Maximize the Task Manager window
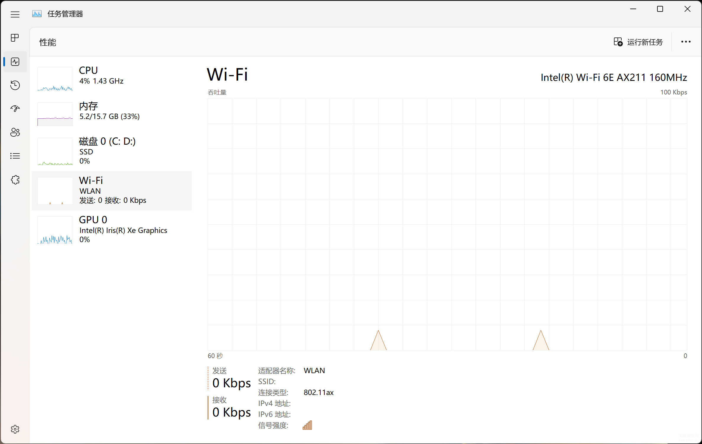 point(660,9)
